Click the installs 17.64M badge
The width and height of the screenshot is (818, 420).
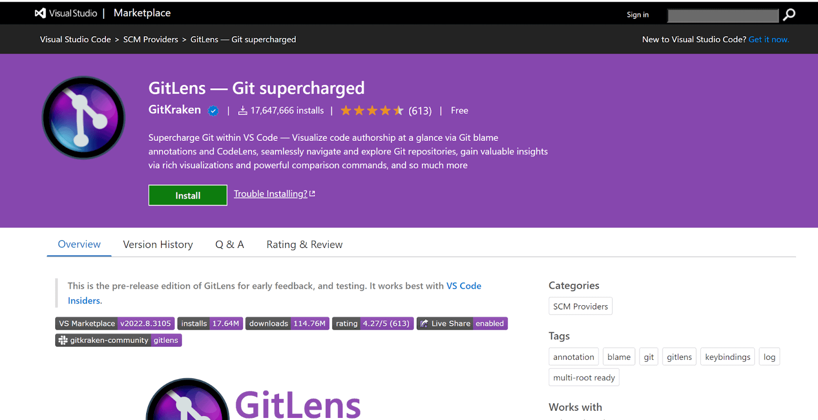[x=210, y=324]
